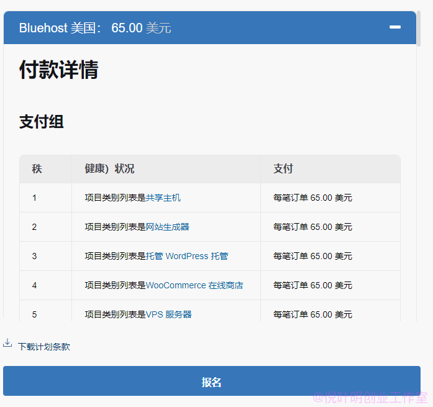
Task: Select payment cell in WordPress row
Action: [x=330, y=256]
